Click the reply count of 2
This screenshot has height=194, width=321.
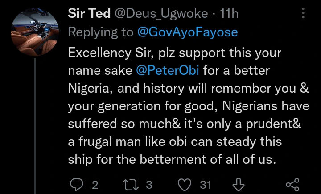95,184
